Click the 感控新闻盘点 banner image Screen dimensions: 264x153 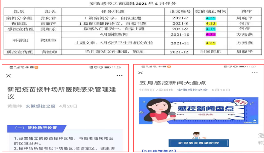tap(194, 110)
